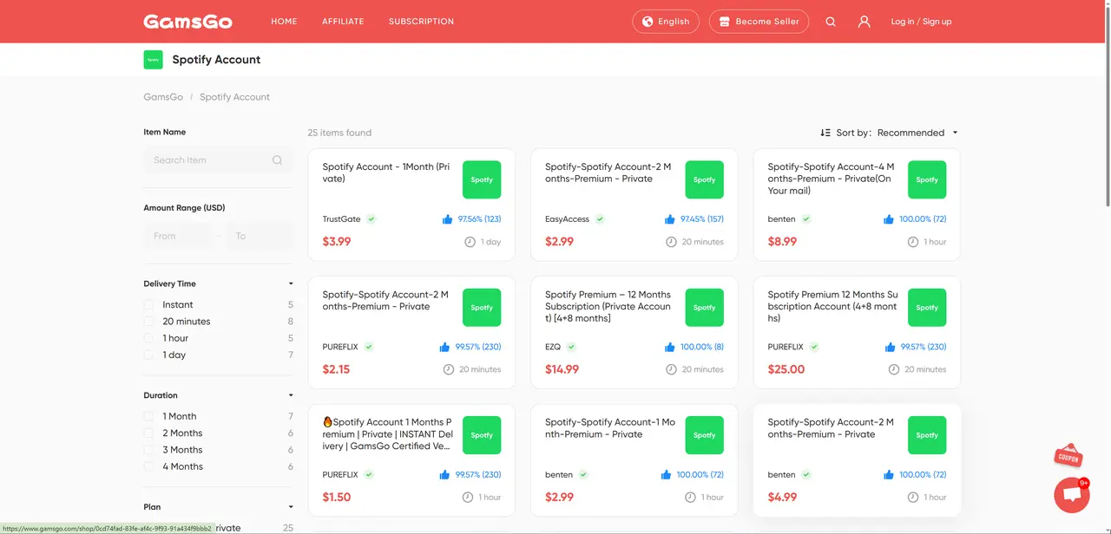Click Spotify thumbnail on $14.99 listing

coord(704,308)
